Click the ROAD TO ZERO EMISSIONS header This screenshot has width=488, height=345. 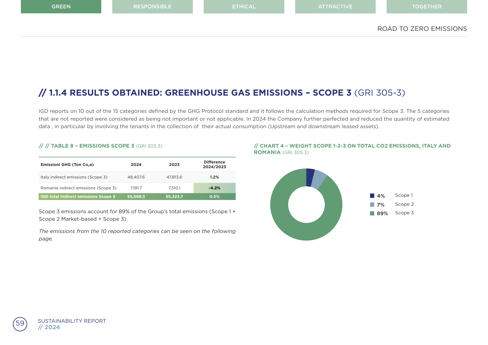click(x=422, y=29)
